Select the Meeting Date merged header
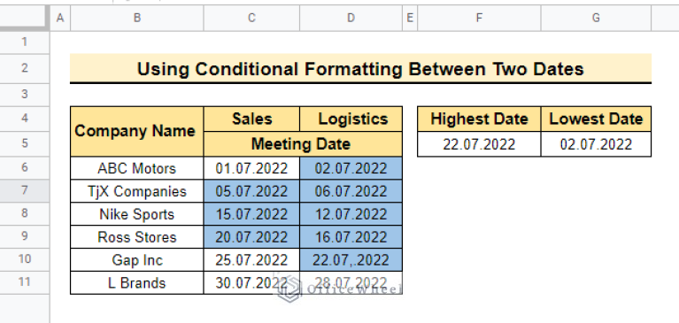Viewport: 679px width, 323px height. click(303, 143)
